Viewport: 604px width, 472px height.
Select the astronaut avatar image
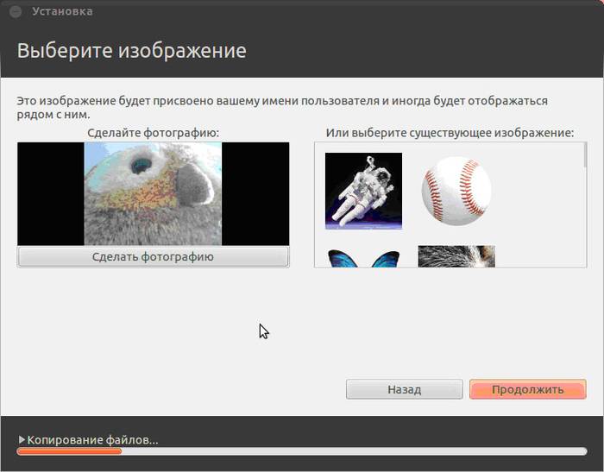363,191
